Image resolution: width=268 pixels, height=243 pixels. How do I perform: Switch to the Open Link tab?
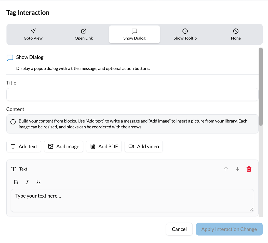pos(84,34)
